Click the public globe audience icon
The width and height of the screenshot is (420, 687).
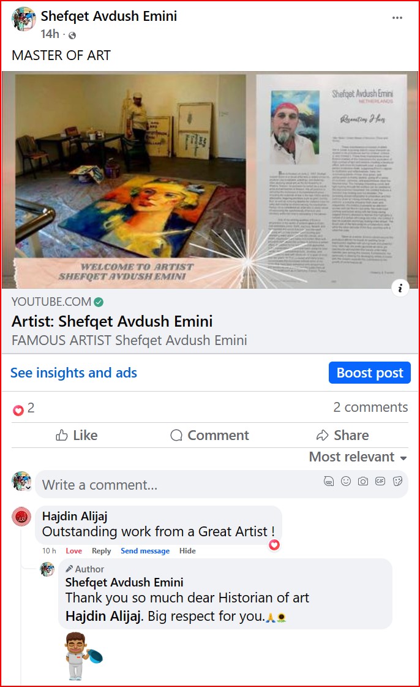coord(72,35)
